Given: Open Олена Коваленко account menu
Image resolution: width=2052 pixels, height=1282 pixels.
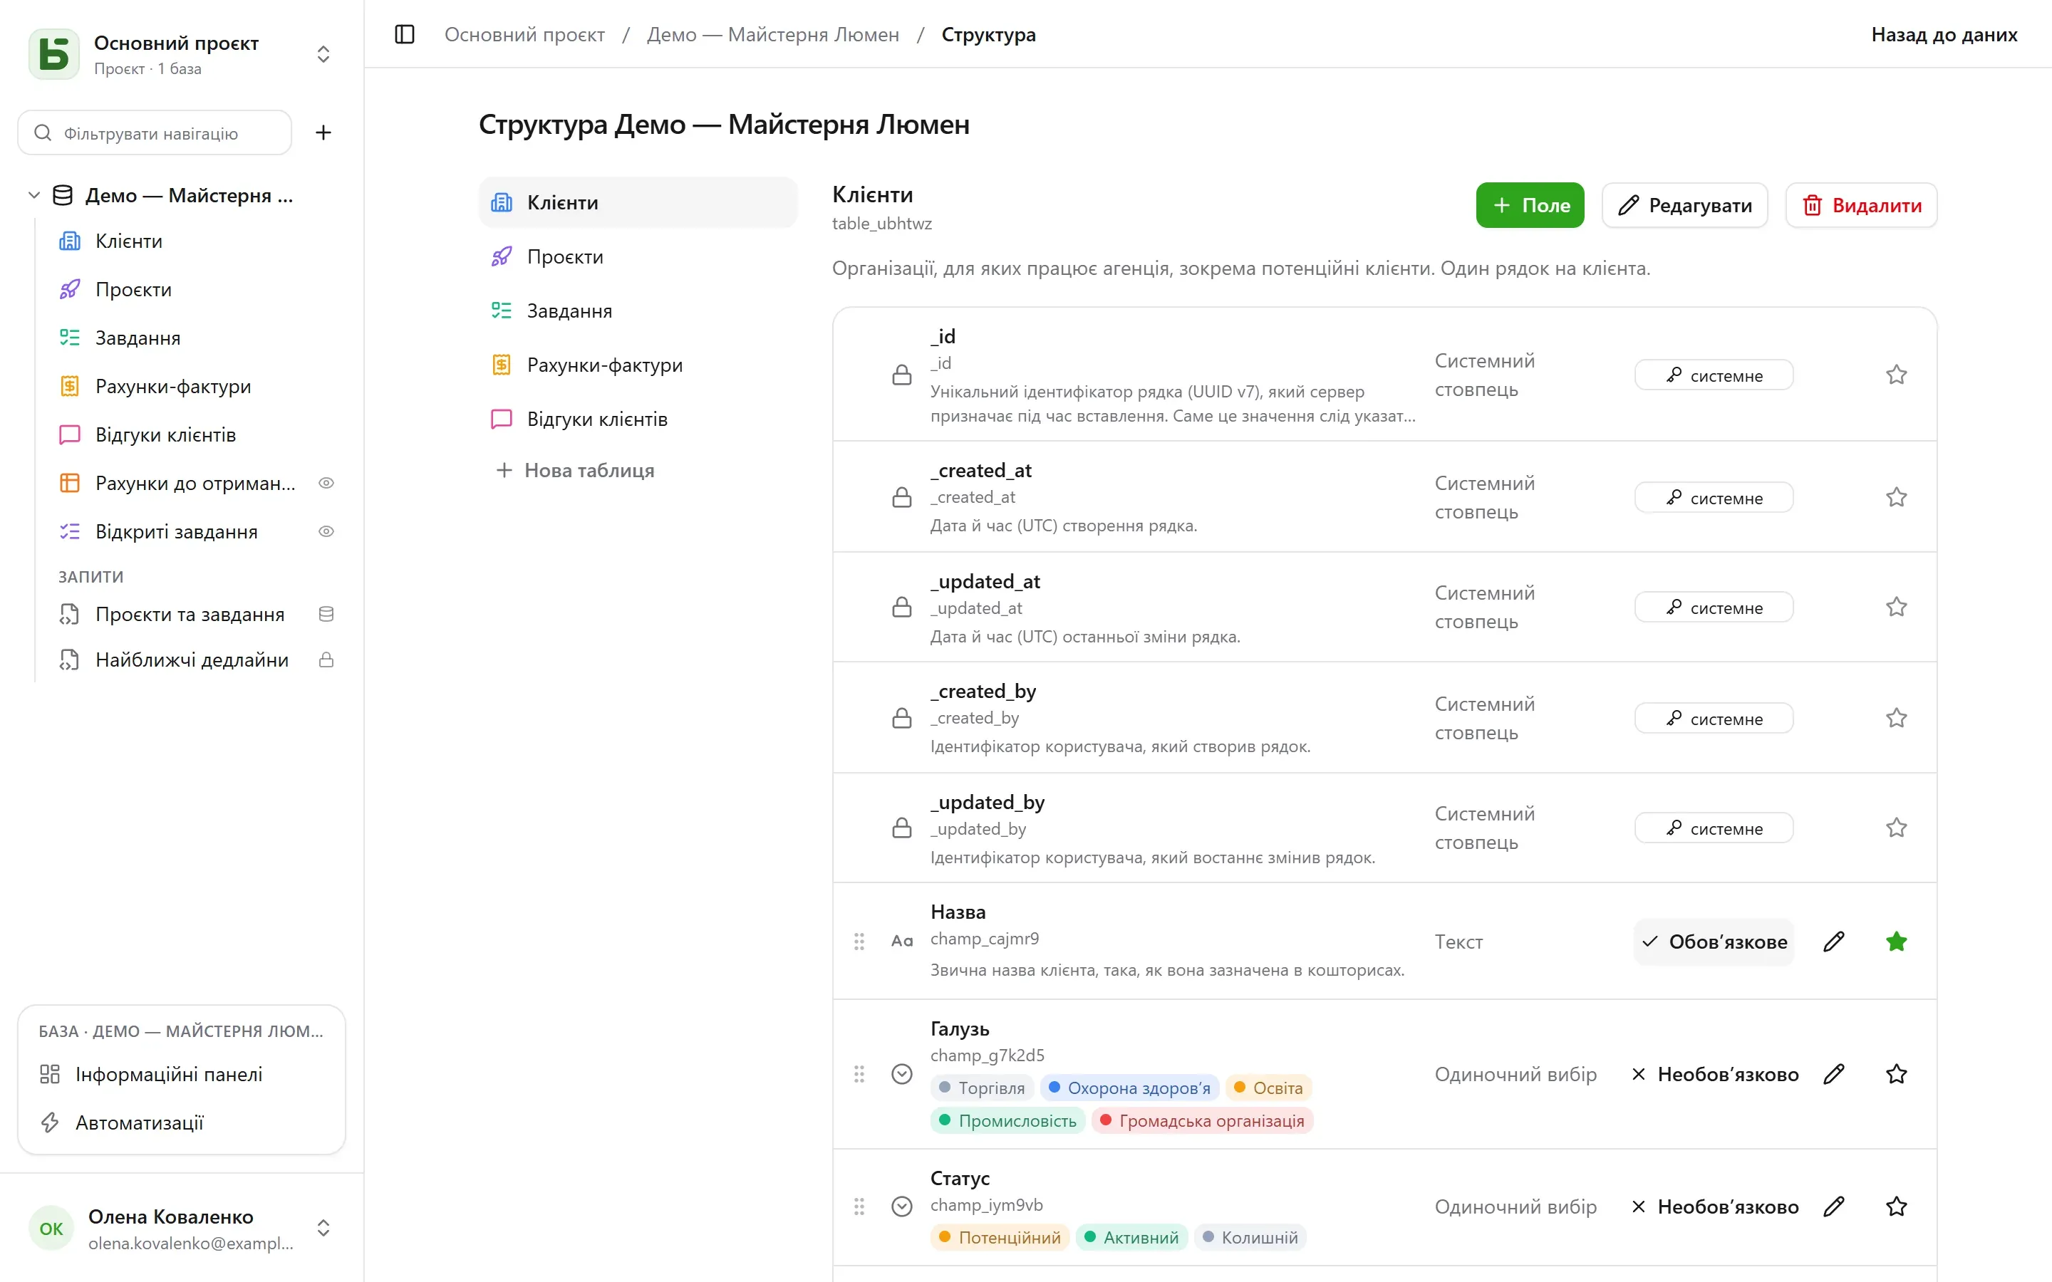Looking at the screenshot, I should pos(182,1229).
